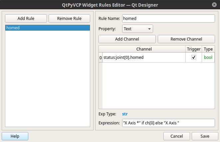Screen dimensions: 220x142
Task: Click the str expression type label
Action: tap(125, 114)
